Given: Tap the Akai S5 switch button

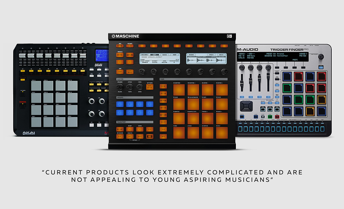Looking at the screenshot, I should (57, 71).
